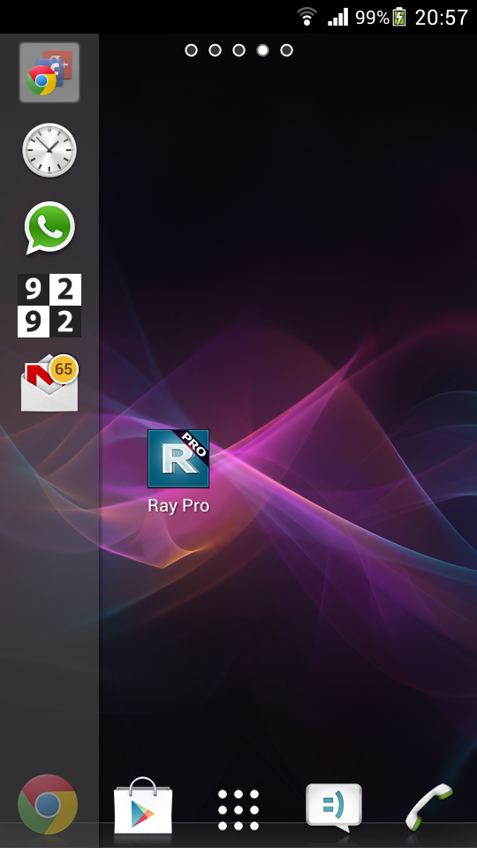477x848 pixels.
Task: Tap the 20:57 clock in status bar
Action: point(441,18)
